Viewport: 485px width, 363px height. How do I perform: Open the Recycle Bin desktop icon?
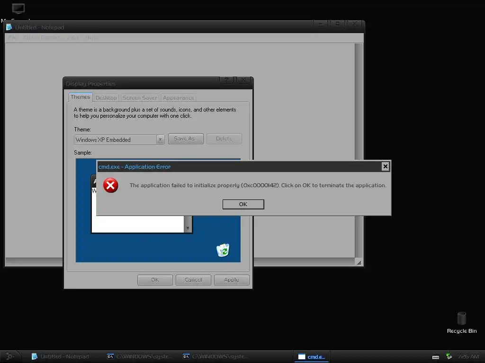click(461, 322)
